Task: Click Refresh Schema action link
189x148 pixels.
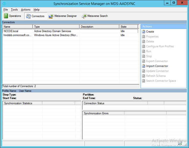Action: (x=156, y=76)
